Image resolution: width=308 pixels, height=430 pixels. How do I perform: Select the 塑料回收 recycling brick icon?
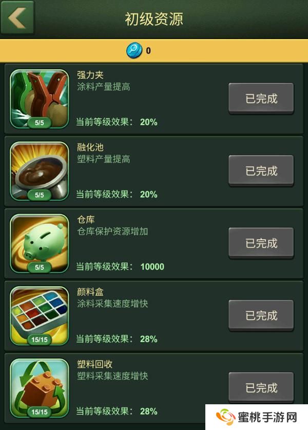(40, 388)
